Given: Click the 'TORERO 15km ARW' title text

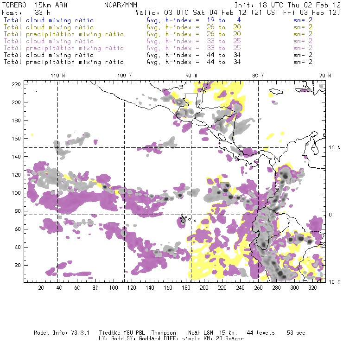Looking at the screenshot, I should pos(35,5).
